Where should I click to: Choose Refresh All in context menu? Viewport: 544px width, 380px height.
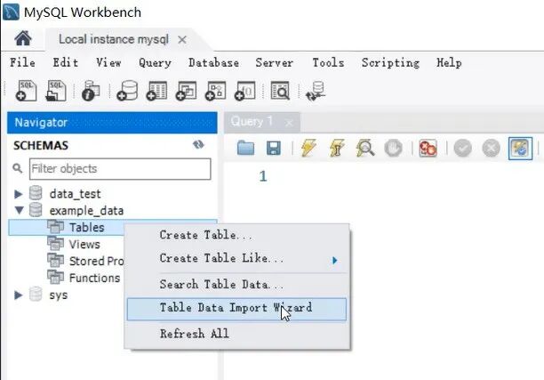click(x=237, y=334)
